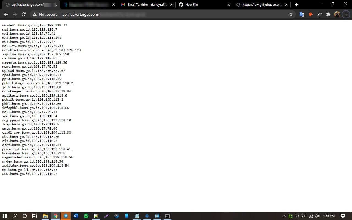Go back to the previous page
This screenshot has width=352, height=220.
(6, 14)
